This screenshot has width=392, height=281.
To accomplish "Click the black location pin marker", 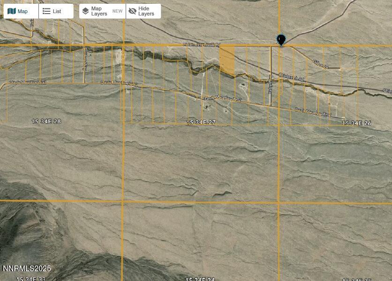I will pyautogui.click(x=281, y=40).
